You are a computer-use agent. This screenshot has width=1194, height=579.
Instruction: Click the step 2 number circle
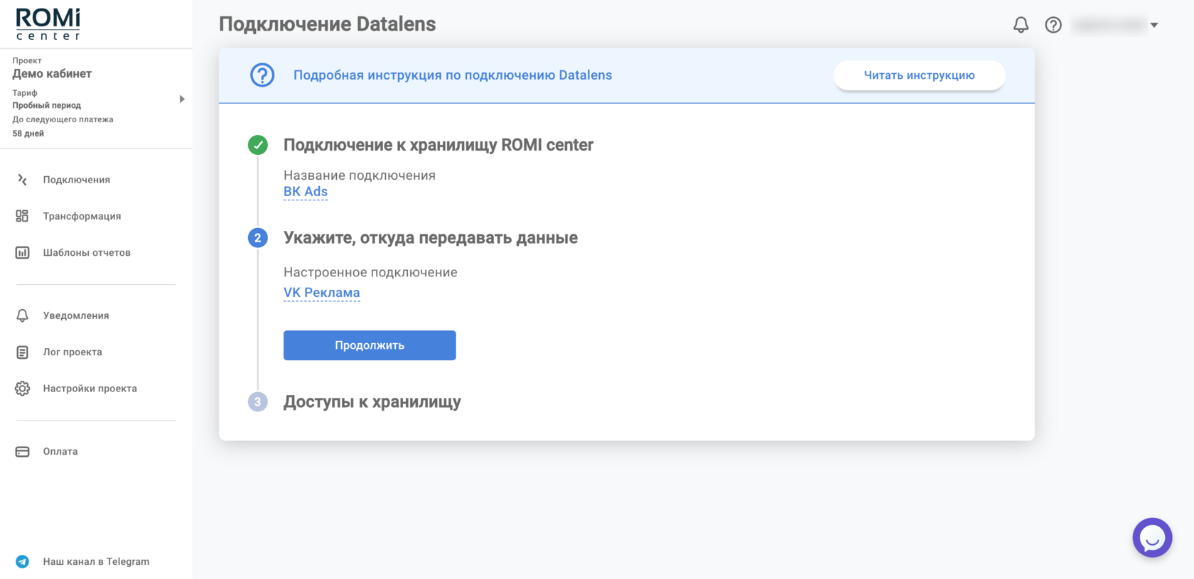[x=257, y=238]
